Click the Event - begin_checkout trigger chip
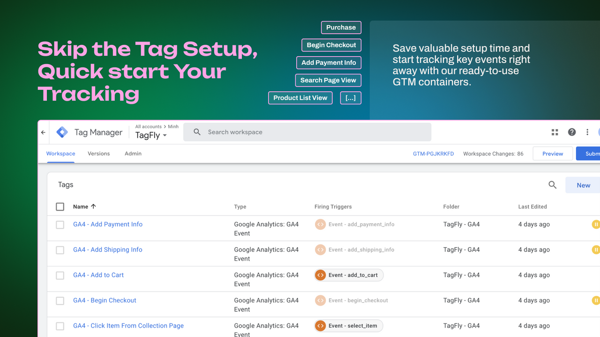The height and width of the screenshot is (337, 600). (352, 300)
